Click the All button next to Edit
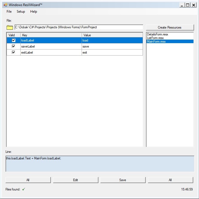 tap(28, 180)
